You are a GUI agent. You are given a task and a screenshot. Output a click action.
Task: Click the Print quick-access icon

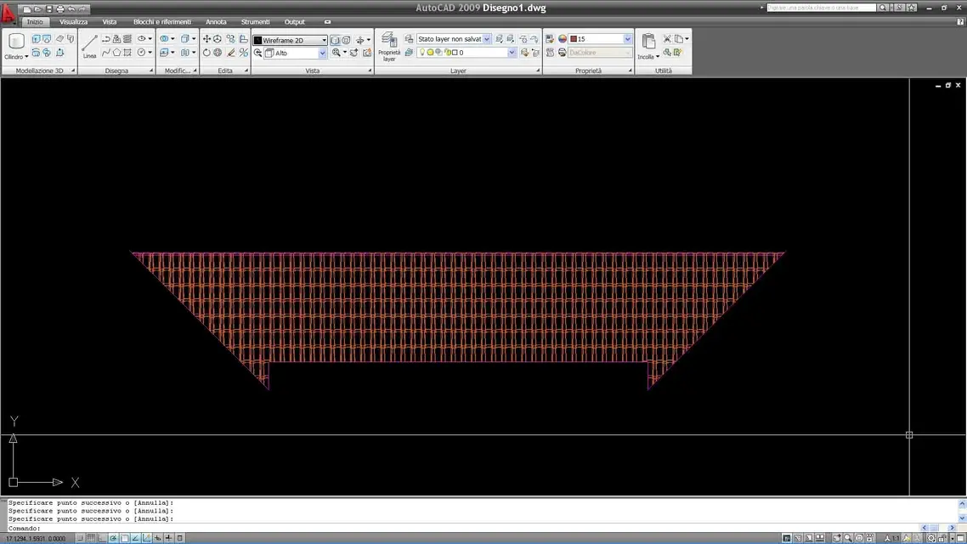pyautogui.click(x=59, y=9)
